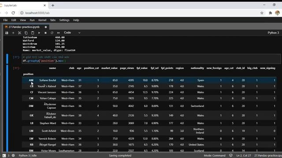Click the Vincent Janssen name cell
The width and height of the screenshot is (282, 158).
[47, 92]
